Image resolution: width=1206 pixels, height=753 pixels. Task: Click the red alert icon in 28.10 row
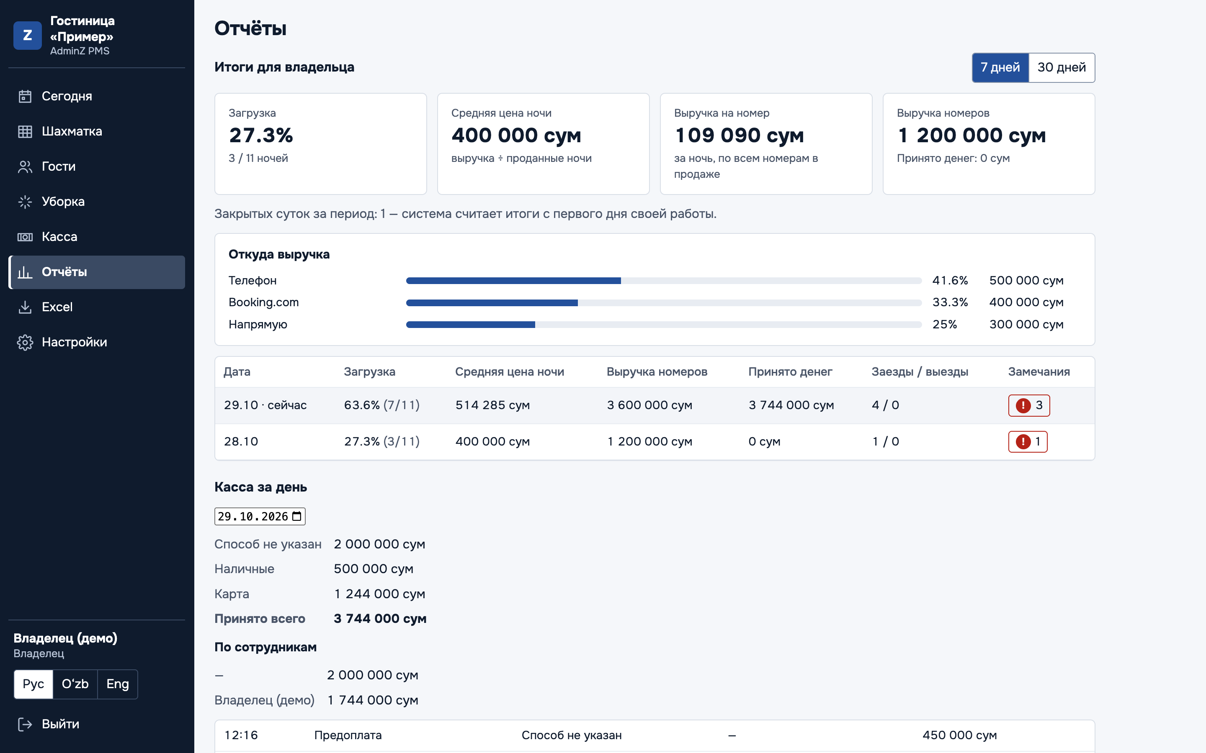click(1023, 442)
